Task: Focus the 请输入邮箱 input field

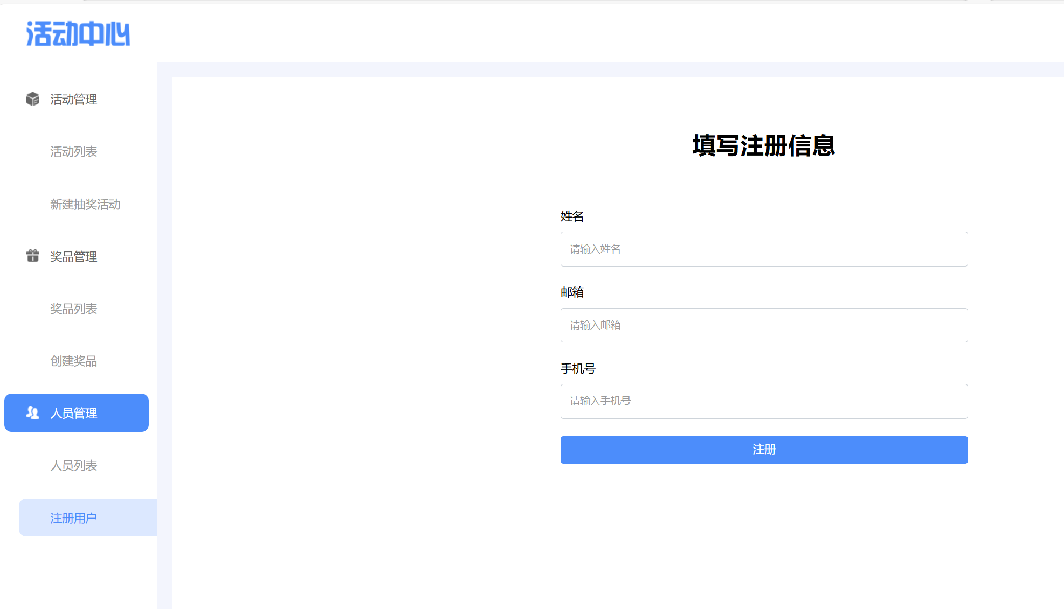Action: pyautogui.click(x=764, y=325)
